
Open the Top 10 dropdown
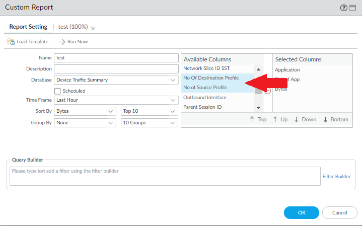click(x=150, y=111)
